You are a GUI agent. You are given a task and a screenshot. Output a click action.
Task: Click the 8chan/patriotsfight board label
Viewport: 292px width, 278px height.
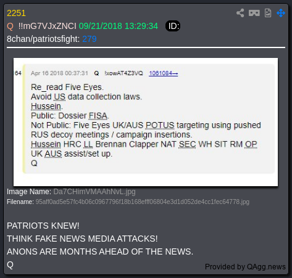point(43,39)
